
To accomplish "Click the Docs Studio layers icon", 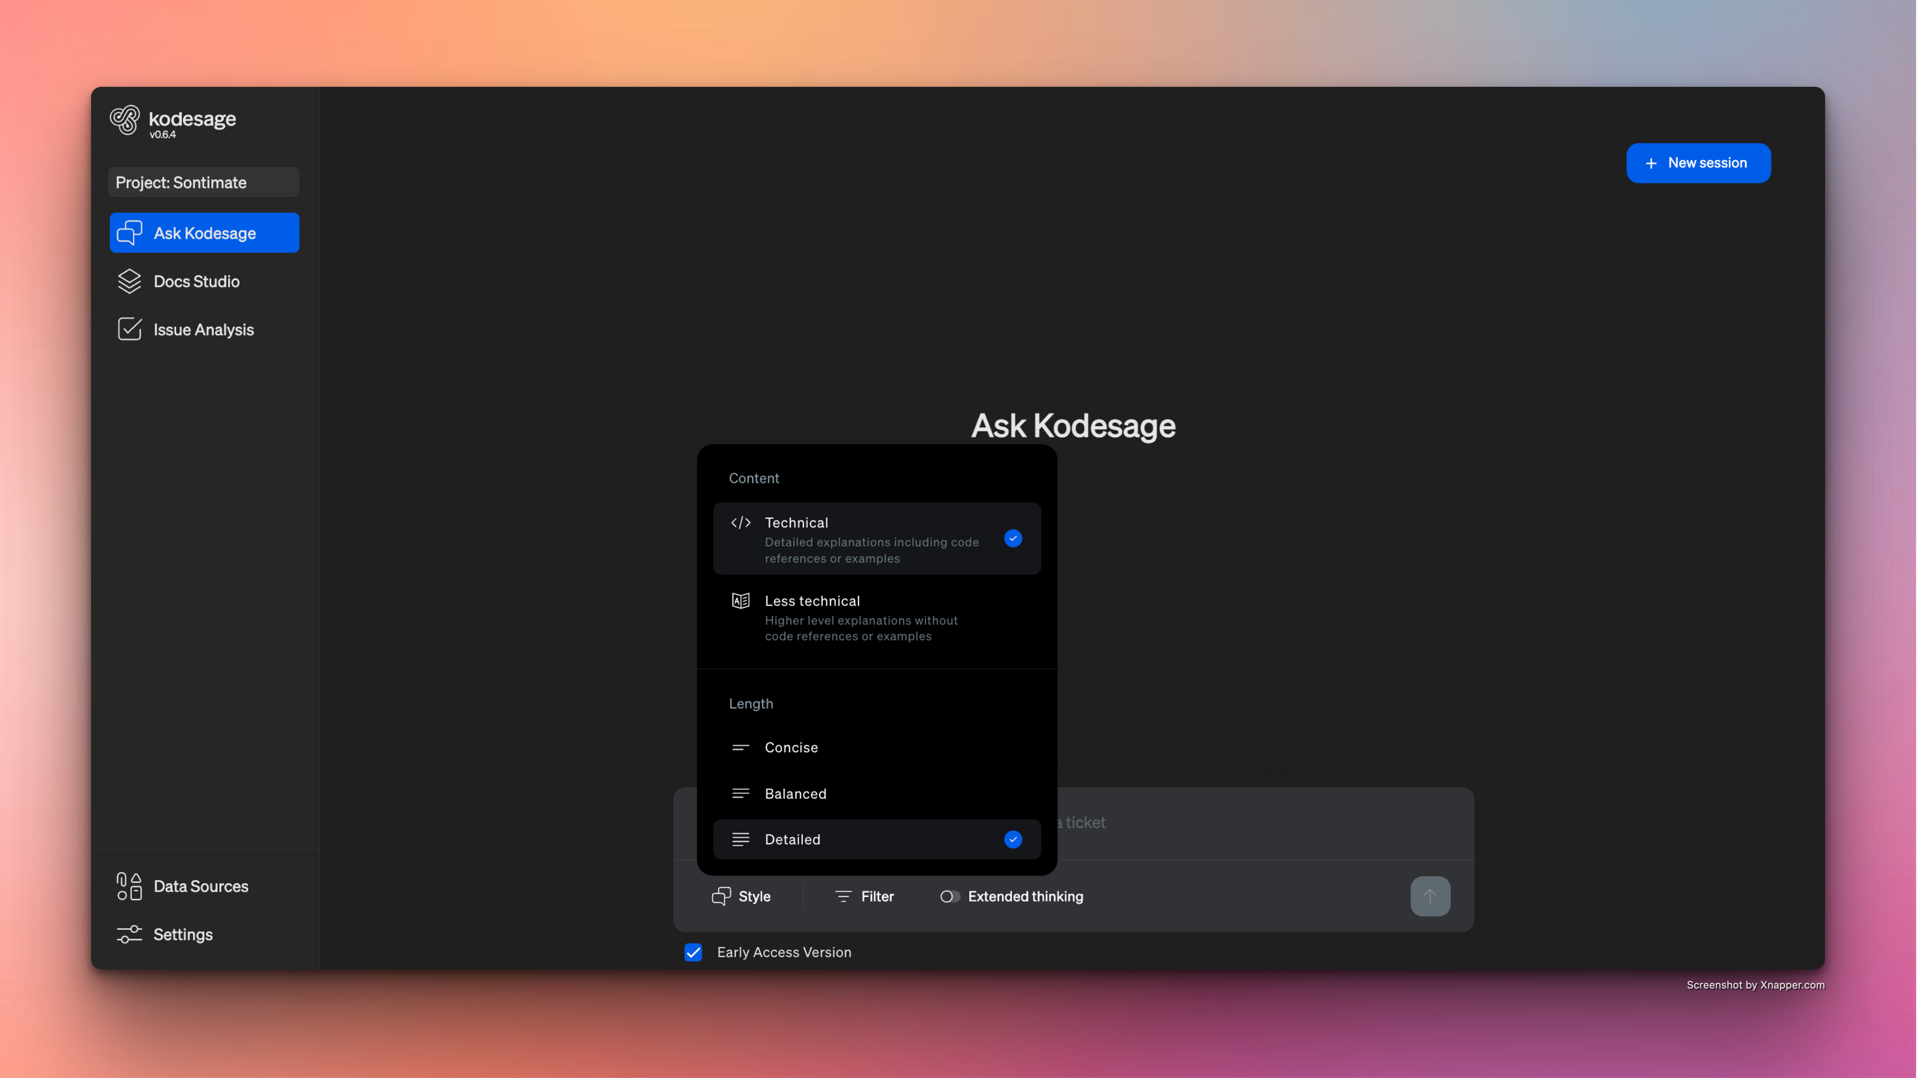I will [129, 282].
